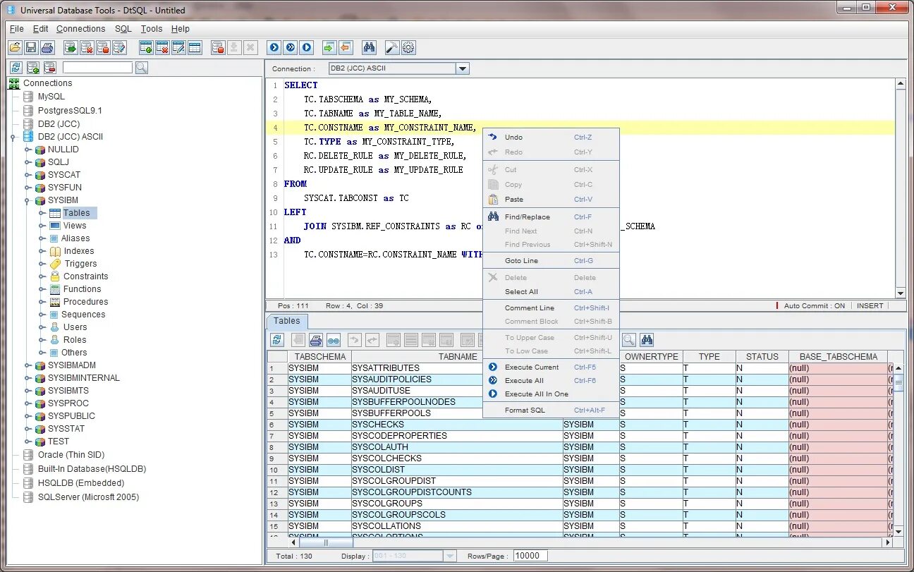Open the SQL menu

[x=123, y=29]
